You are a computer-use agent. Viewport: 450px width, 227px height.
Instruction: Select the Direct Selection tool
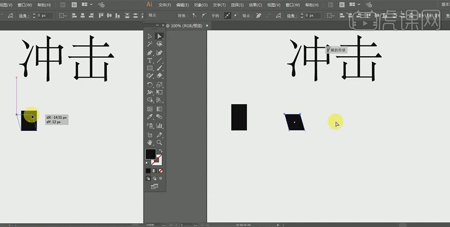pyautogui.click(x=159, y=36)
